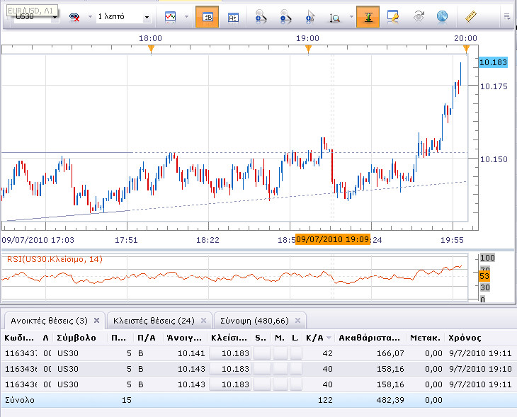
Task: Toggle the eye visibility icon
Action: point(419,16)
